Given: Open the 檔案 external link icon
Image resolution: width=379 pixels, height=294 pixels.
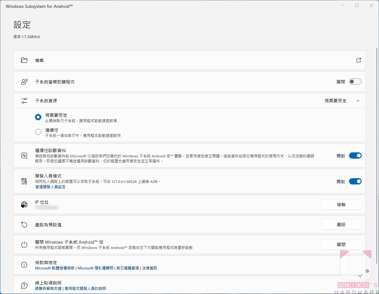Looking at the screenshot, I should pos(359,60).
